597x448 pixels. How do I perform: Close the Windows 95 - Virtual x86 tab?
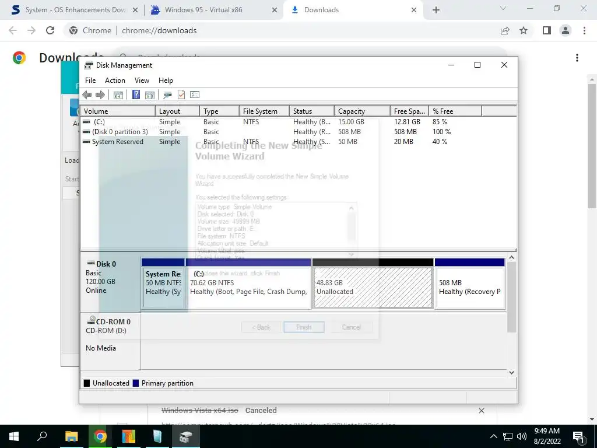coord(275,10)
